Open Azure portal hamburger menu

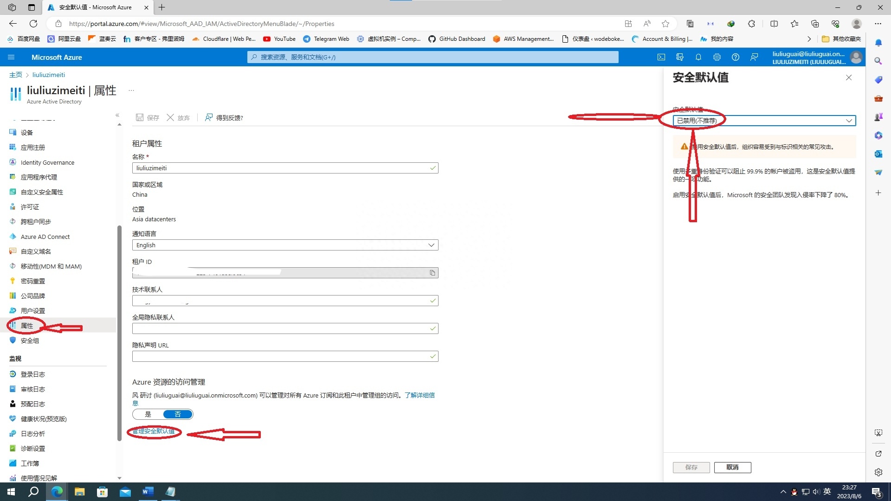11,57
